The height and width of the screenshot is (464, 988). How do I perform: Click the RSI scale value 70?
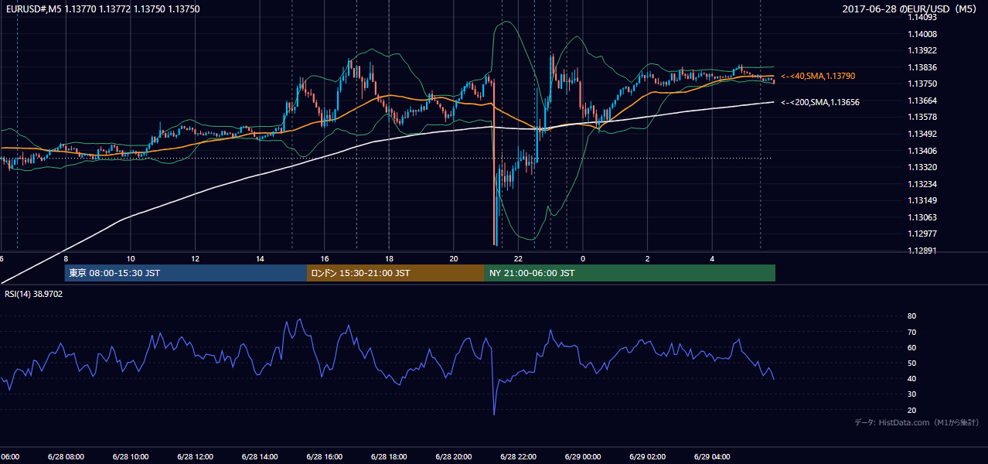click(x=911, y=332)
